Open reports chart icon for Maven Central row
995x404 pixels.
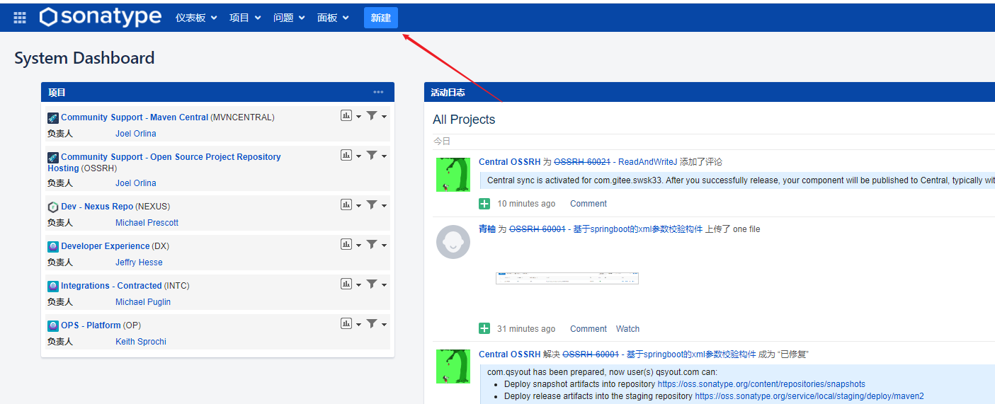coord(346,115)
